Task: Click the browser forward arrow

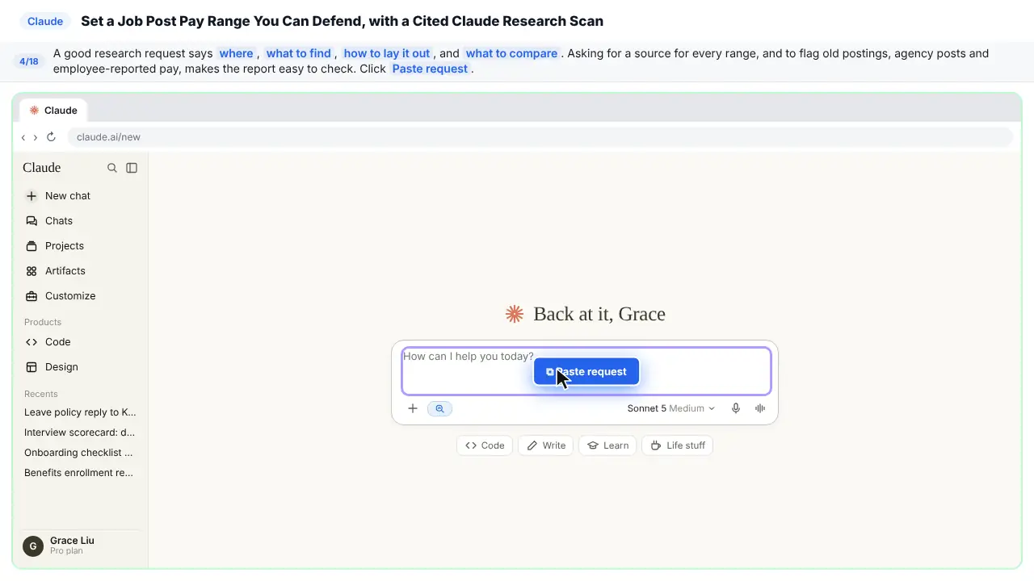Action: (x=36, y=137)
